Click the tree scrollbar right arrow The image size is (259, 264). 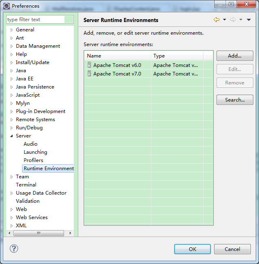point(70,233)
